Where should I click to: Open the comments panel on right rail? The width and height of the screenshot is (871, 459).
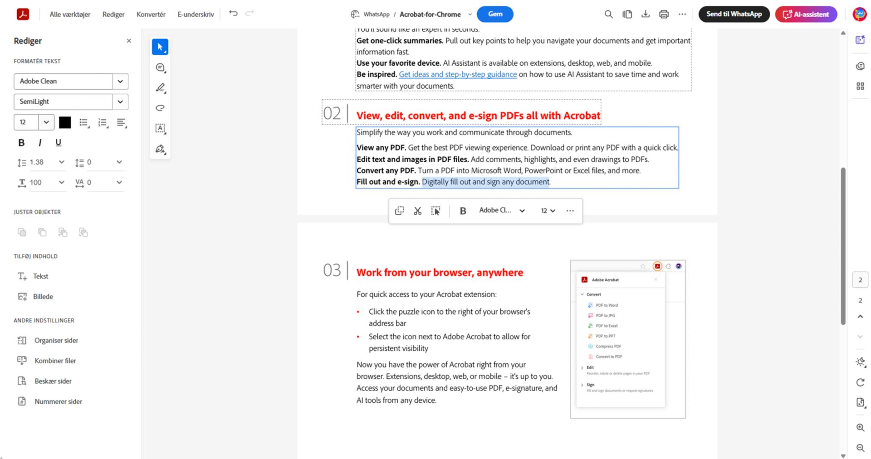click(860, 66)
